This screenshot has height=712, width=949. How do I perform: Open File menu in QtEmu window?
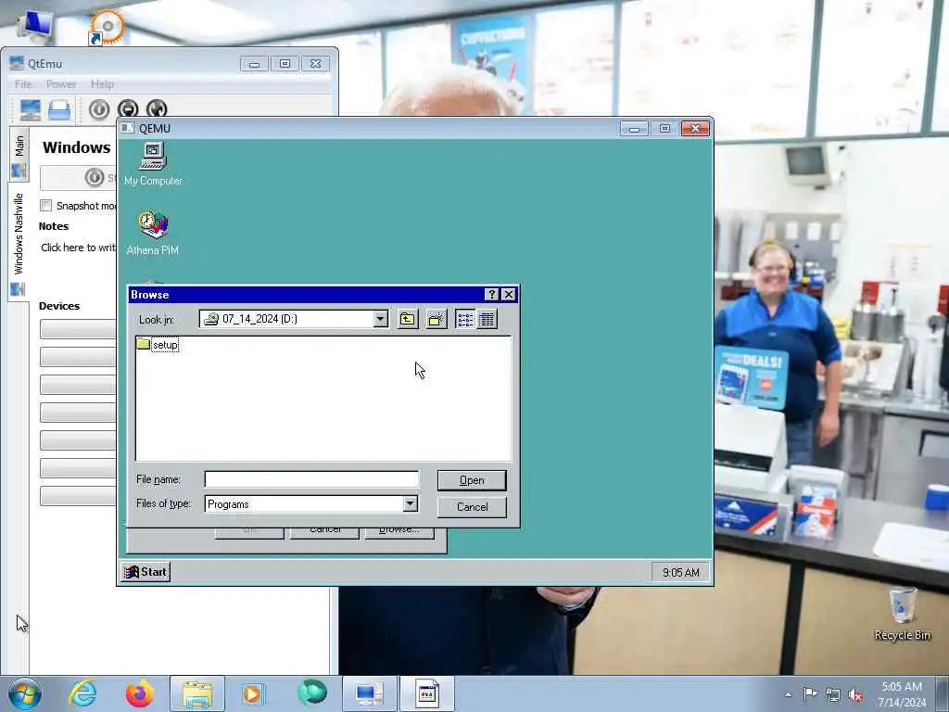(23, 84)
